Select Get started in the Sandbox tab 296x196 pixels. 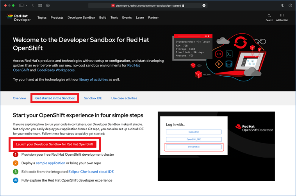[55, 98]
